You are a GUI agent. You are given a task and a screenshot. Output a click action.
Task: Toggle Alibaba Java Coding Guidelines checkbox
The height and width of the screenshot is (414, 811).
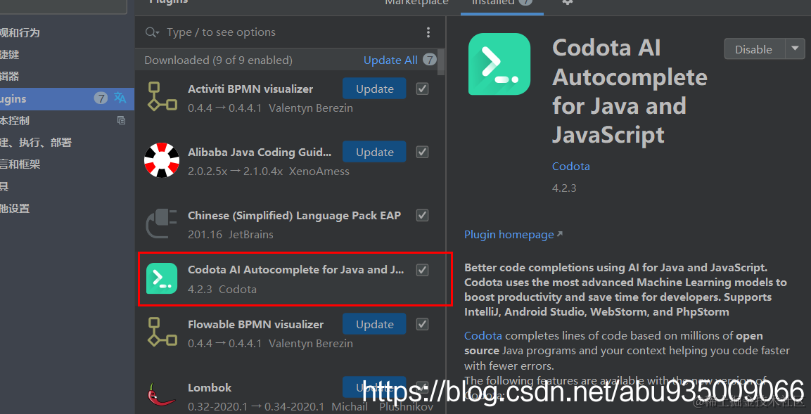point(423,152)
